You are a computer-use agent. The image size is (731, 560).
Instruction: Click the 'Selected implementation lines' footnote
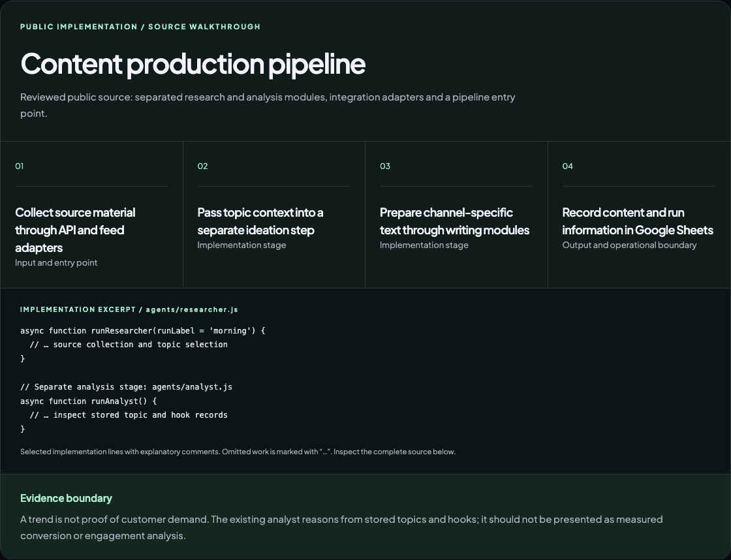[x=238, y=452]
